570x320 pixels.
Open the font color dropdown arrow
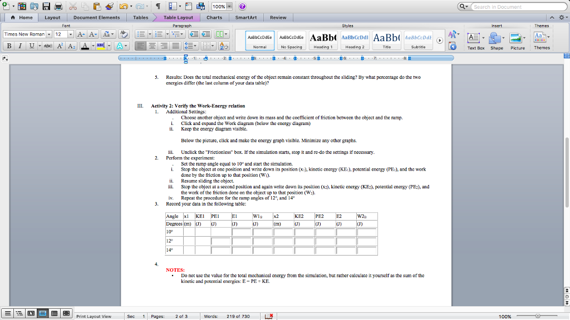point(92,46)
